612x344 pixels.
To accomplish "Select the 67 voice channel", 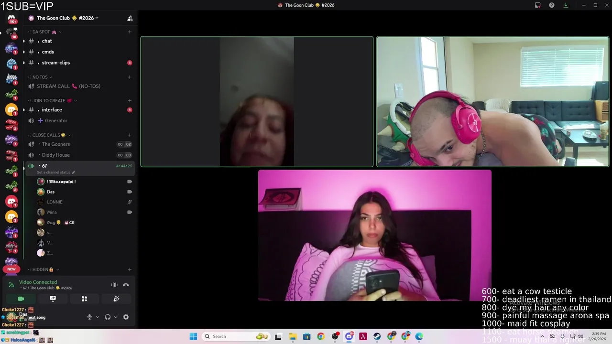I will point(79,168).
